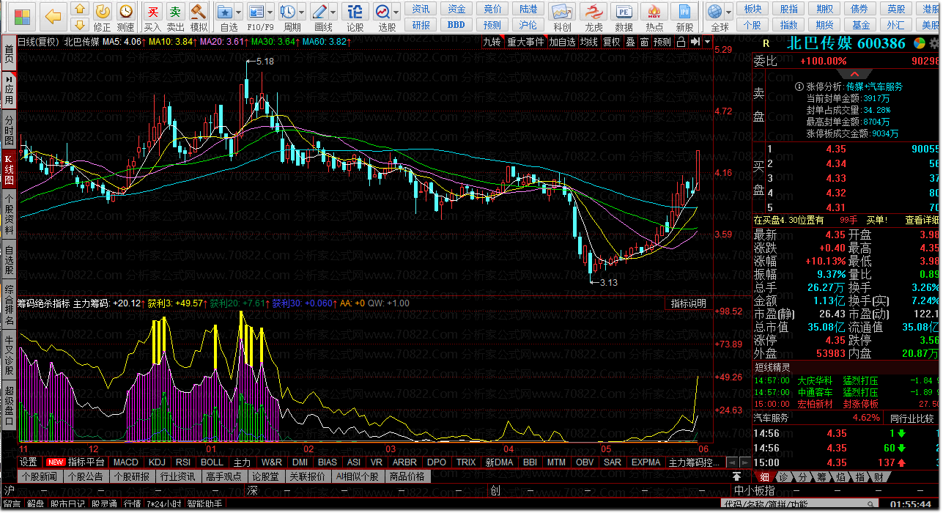The image size is (943, 513).
Task: Open the 模拟 gavel simulation icon
Action: pos(198,12)
